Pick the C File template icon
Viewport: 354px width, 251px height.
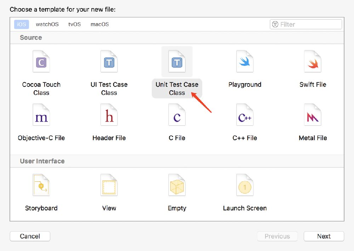pos(177,115)
